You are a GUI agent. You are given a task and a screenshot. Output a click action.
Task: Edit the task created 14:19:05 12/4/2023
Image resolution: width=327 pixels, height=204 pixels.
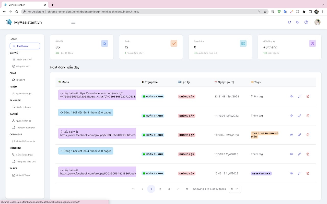pos(299,116)
